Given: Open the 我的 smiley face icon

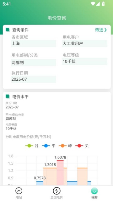Looking at the screenshot, I should click(x=94, y=191).
